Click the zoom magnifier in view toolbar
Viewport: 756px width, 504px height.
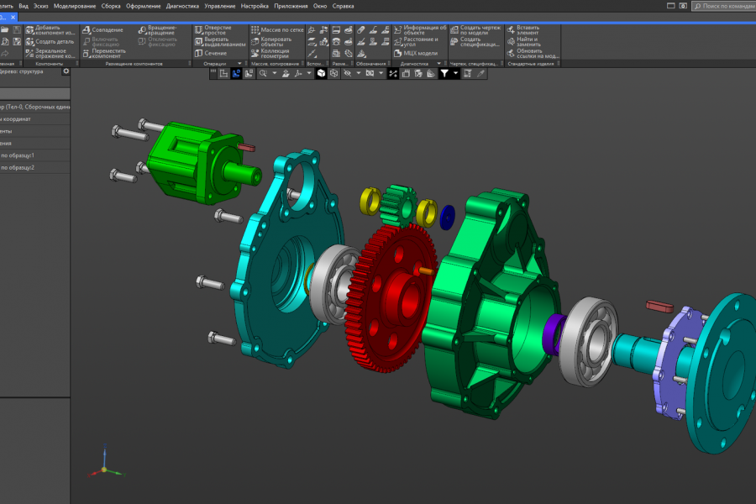click(263, 73)
